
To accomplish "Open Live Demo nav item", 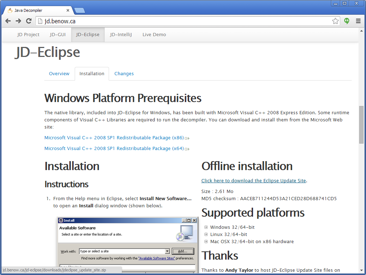I will [154, 35].
